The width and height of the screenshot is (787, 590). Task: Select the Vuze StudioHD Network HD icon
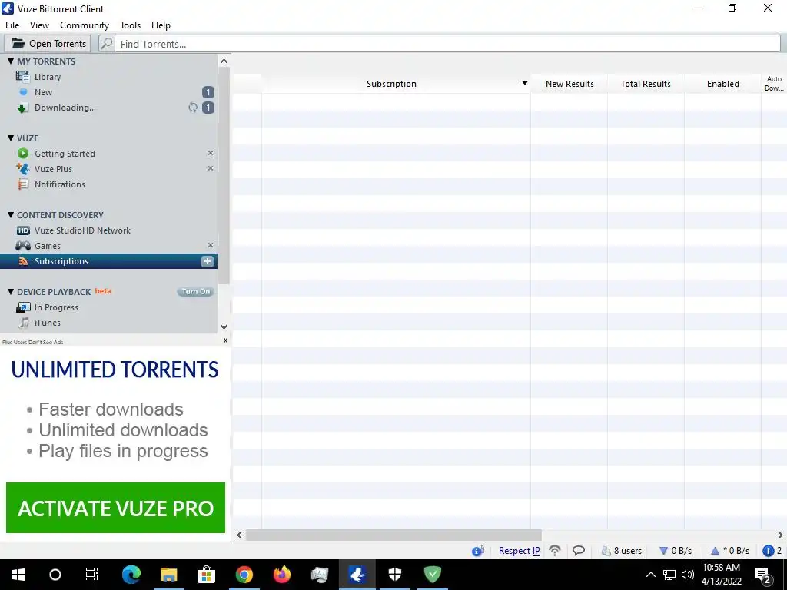coord(23,230)
